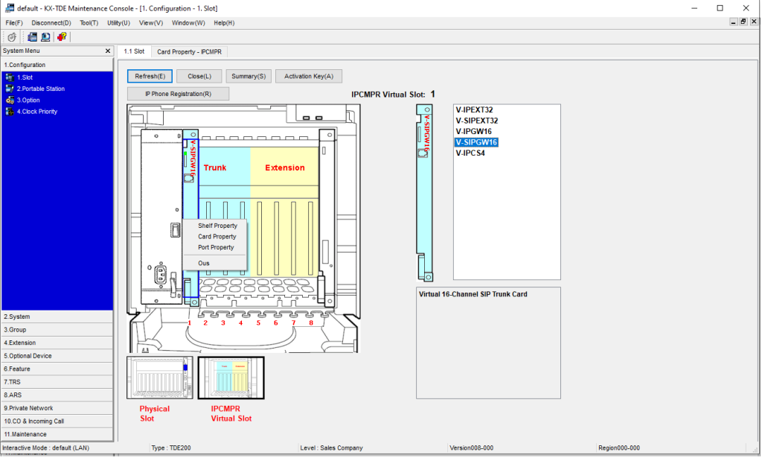
Task: Select V-IPCS4 in the card list
Action: [x=470, y=153]
